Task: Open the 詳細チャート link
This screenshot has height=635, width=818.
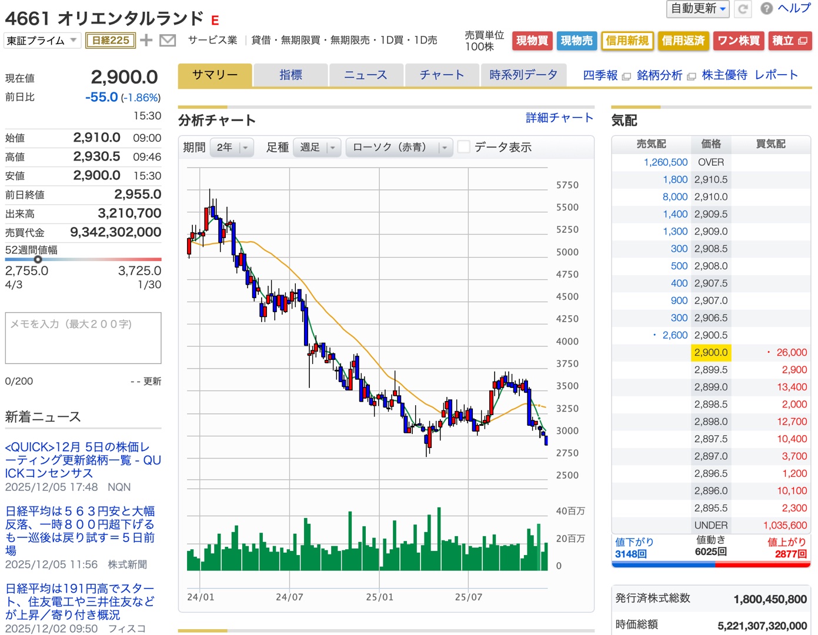Action: point(559,118)
